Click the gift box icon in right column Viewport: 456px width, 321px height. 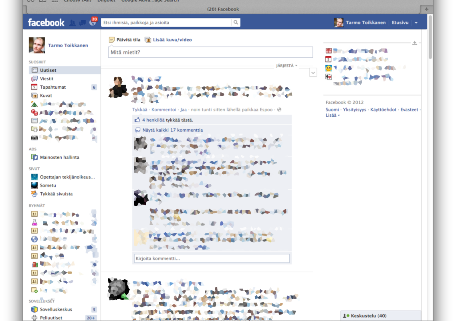click(329, 51)
